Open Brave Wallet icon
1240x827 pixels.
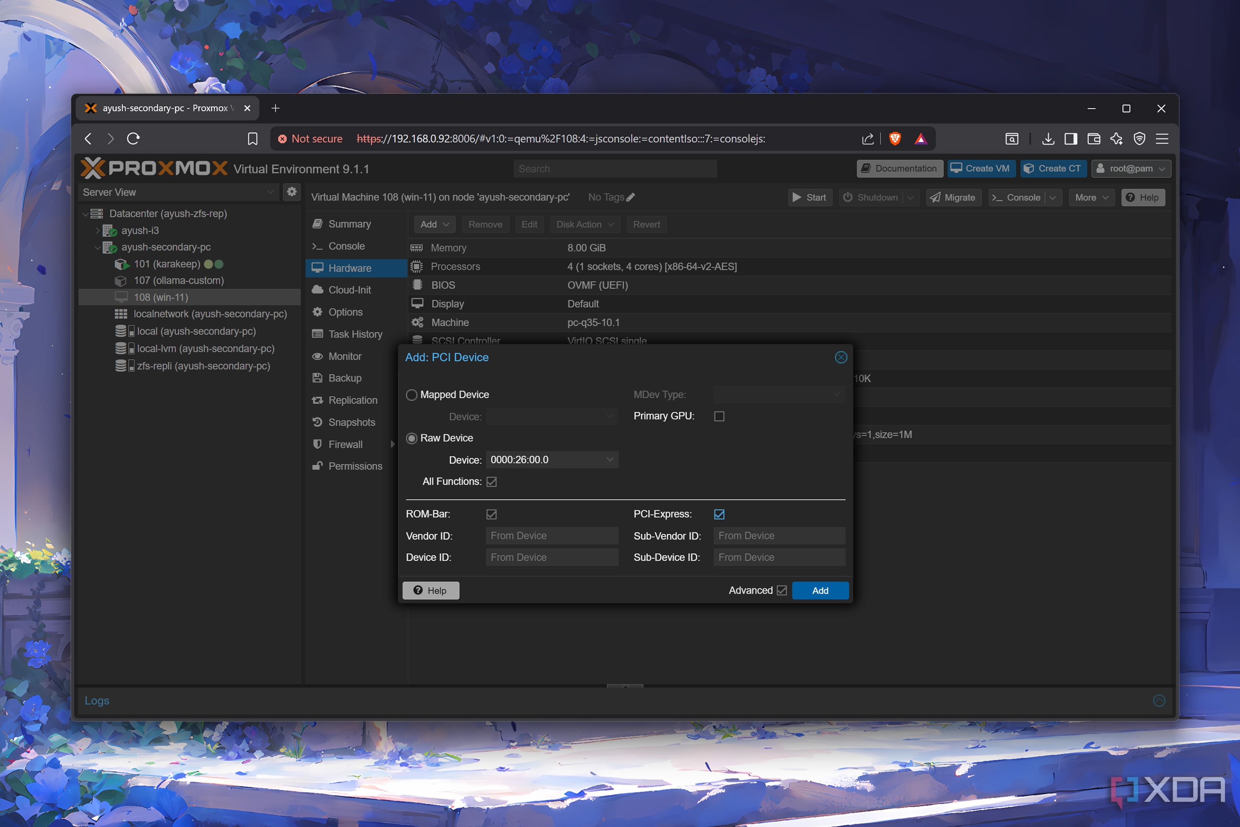[1093, 139]
